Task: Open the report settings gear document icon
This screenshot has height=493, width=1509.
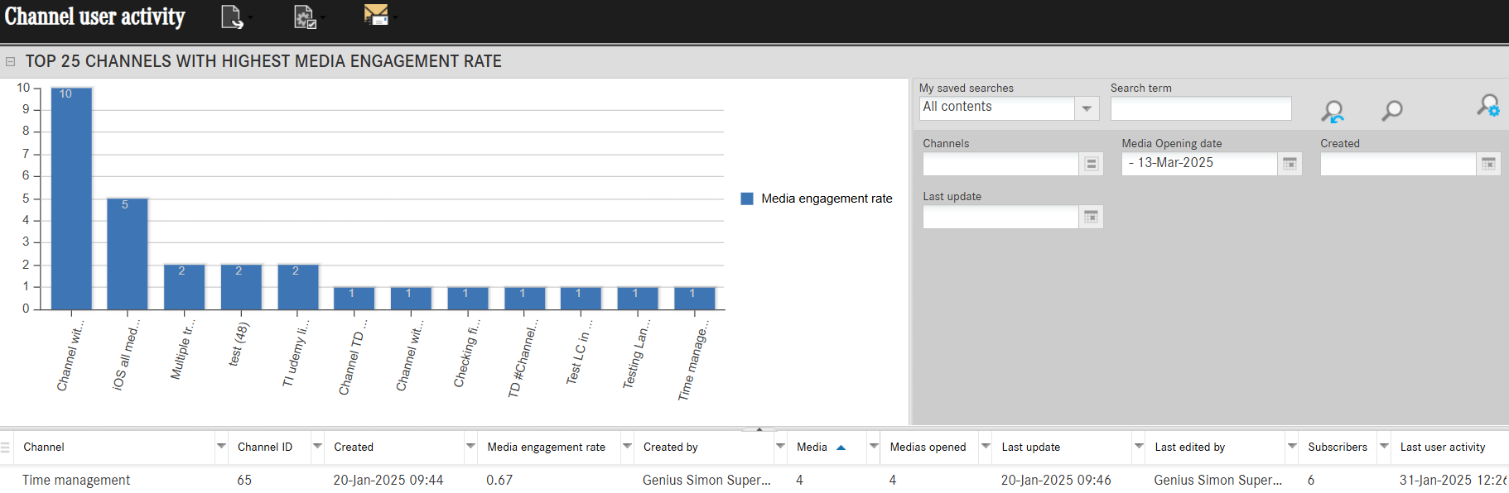Action: pos(305,17)
